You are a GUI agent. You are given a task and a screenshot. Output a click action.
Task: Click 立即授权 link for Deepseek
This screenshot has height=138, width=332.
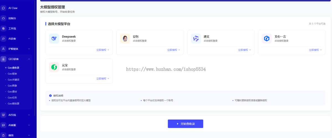tap(103, 50)
